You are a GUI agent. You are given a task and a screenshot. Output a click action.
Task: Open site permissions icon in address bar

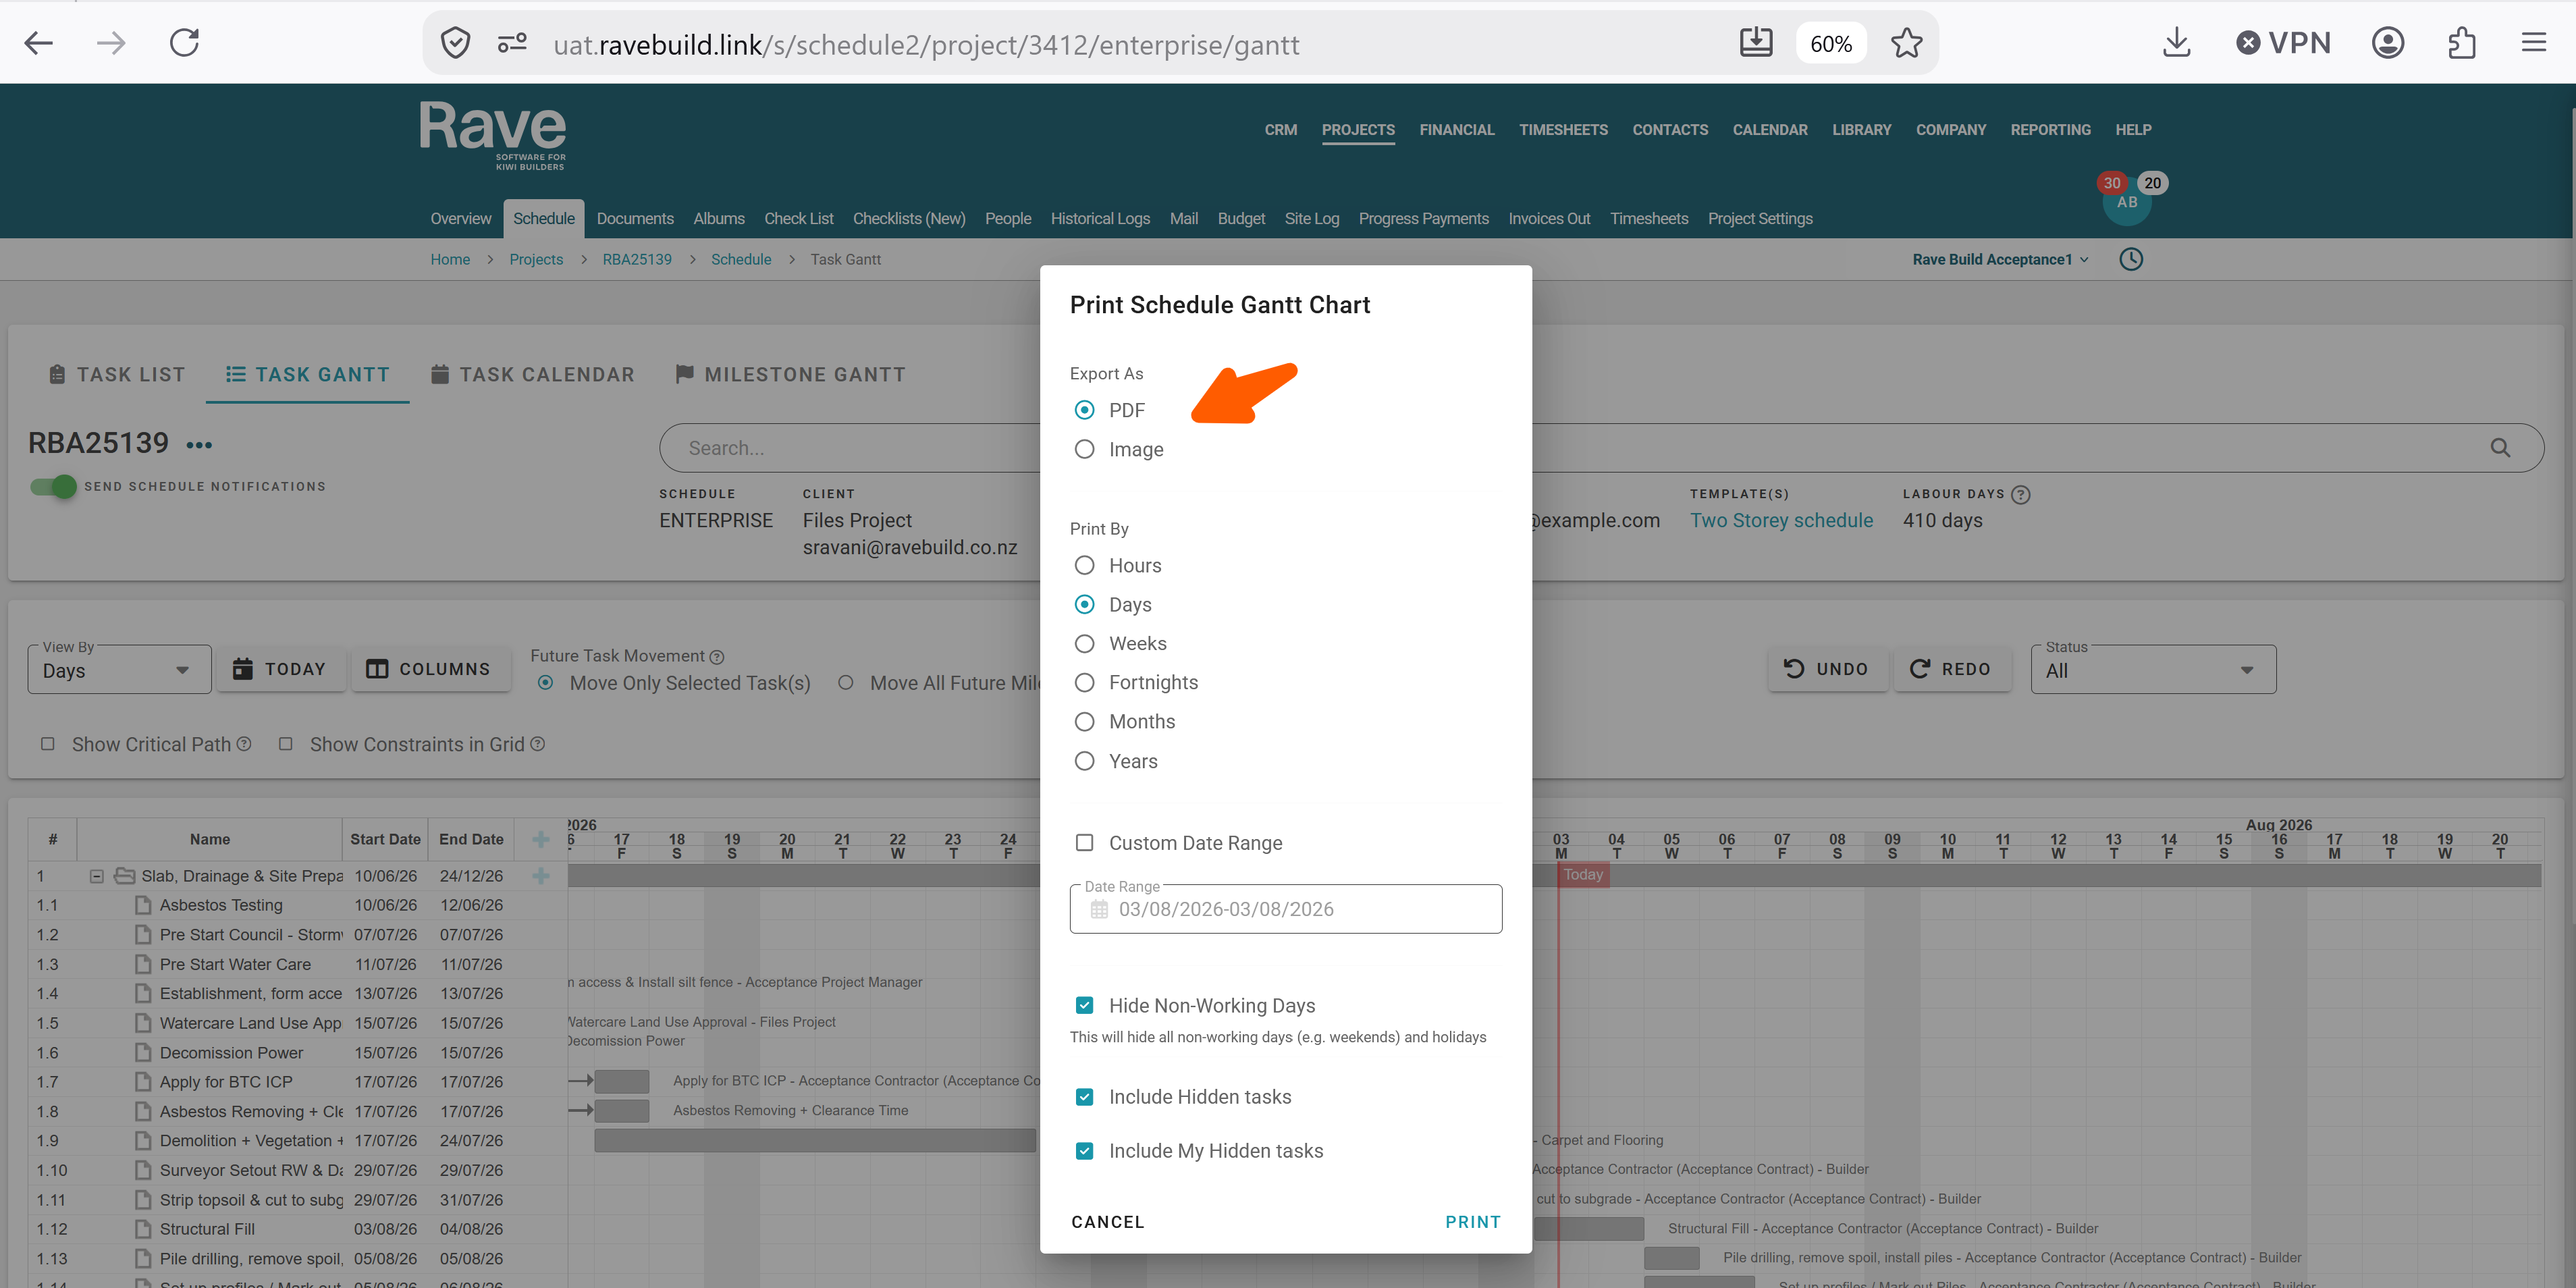coord(512,43)
